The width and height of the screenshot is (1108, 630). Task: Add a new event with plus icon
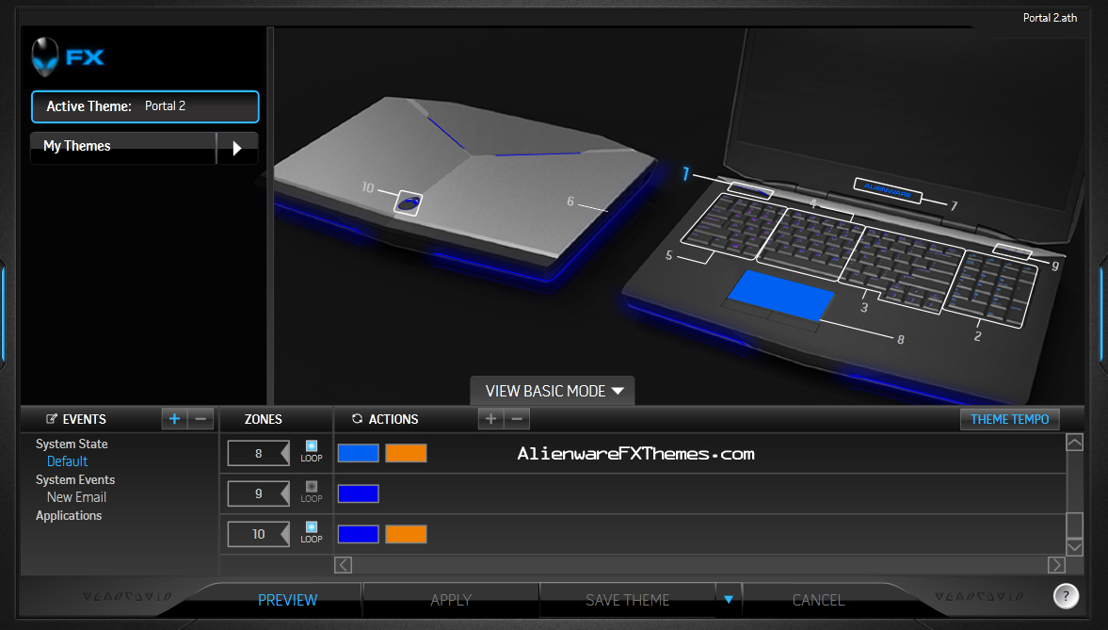coord(174,419)
